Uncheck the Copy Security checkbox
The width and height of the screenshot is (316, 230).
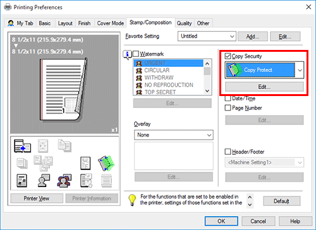click(x=228, y=56)
